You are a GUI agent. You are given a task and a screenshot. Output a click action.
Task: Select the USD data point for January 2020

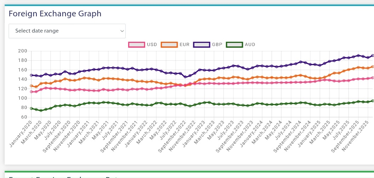(x=31, y=92)
